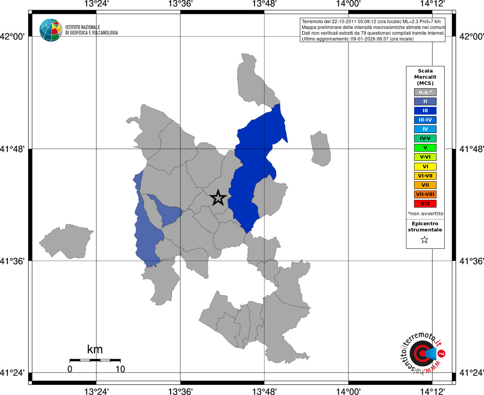The width and height of the screenshot is (484, 395).
Task: Click the epicenter star on the map
Action: coord(218,197)
